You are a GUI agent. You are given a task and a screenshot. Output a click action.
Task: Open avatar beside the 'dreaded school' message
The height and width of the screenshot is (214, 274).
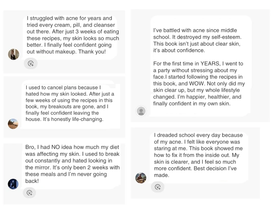tap(141, 178)
